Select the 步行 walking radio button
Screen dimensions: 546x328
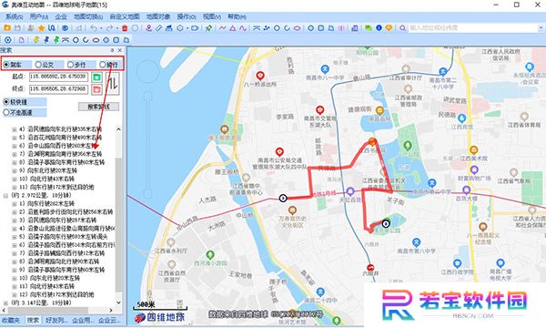pos(70,65)
